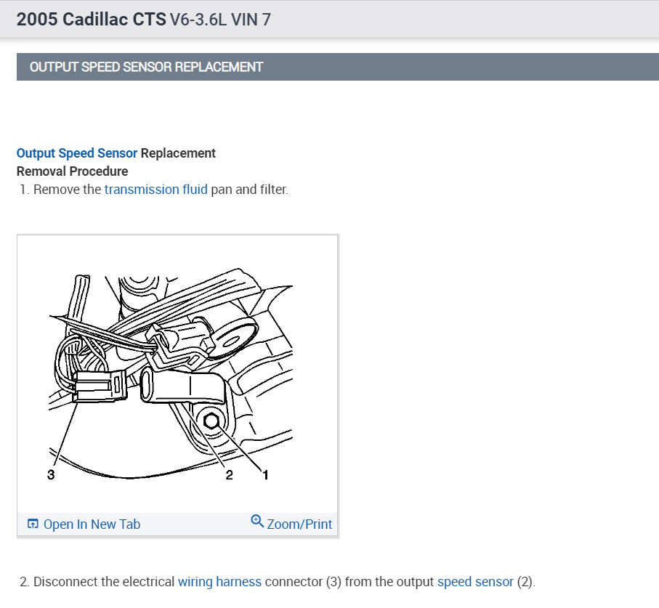Click the hex bolt head in the diagram
Image resolution: width=659 pixels, height=608 pixels.
[x=211, y=421]
